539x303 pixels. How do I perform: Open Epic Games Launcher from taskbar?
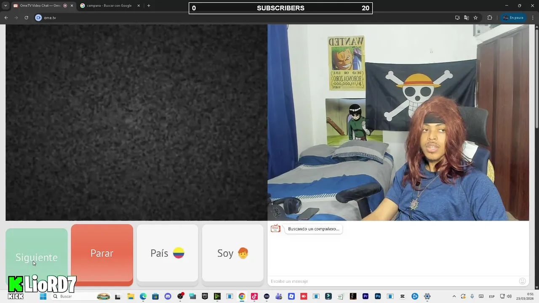[205, 296]
